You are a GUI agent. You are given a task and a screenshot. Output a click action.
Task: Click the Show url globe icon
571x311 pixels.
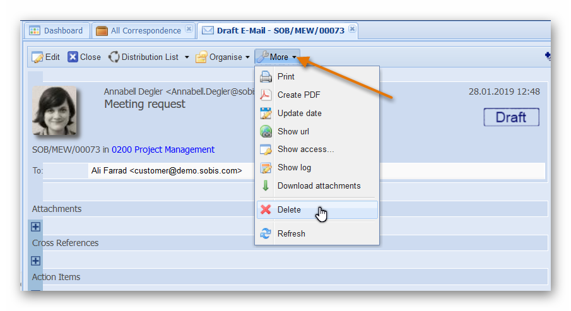(266, 132)
